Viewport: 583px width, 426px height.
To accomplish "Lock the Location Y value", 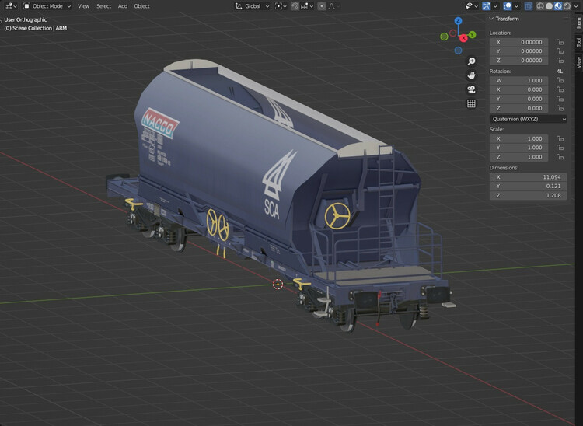I will click(560, 51).
